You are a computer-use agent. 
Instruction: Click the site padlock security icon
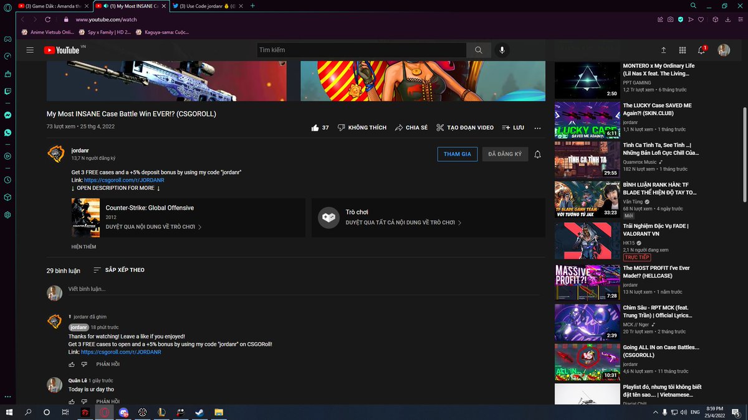pos(66,19)
